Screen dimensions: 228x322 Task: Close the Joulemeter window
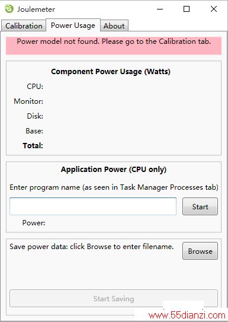click(x=214, y=9)
